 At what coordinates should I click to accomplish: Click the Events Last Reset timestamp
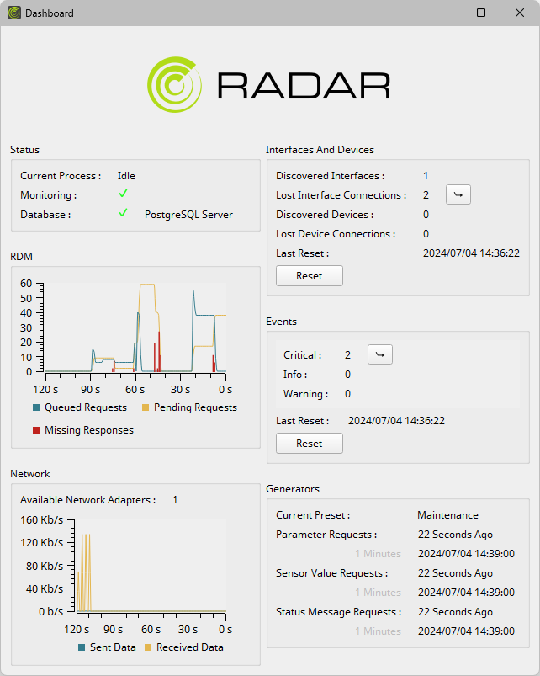[x=396, y=421]
